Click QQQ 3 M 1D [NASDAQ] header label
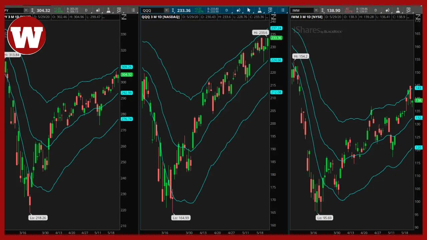Screen dimensions: 427x240 (161, 17)
